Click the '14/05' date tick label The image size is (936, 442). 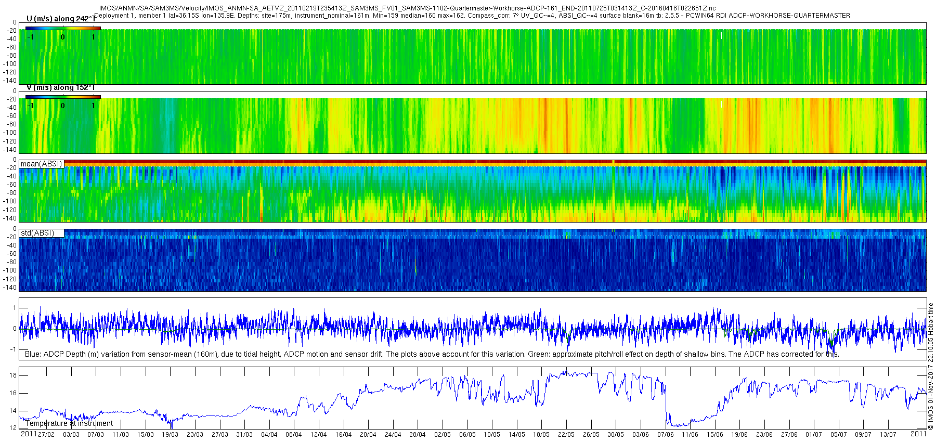pyautogui.click(x=517, y=435)
